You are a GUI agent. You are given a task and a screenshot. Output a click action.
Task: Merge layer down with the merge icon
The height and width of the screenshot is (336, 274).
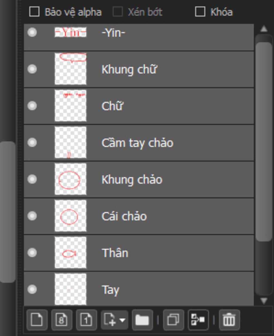click(198, 320)
